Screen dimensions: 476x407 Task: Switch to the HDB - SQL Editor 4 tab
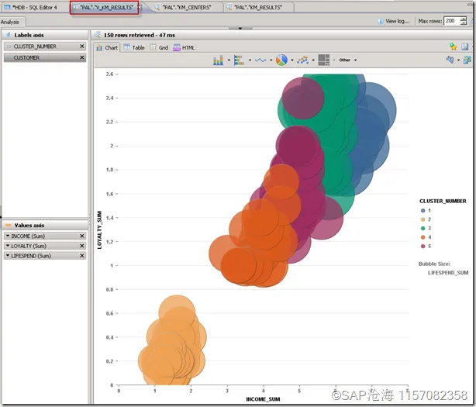(x=33, y=7)
